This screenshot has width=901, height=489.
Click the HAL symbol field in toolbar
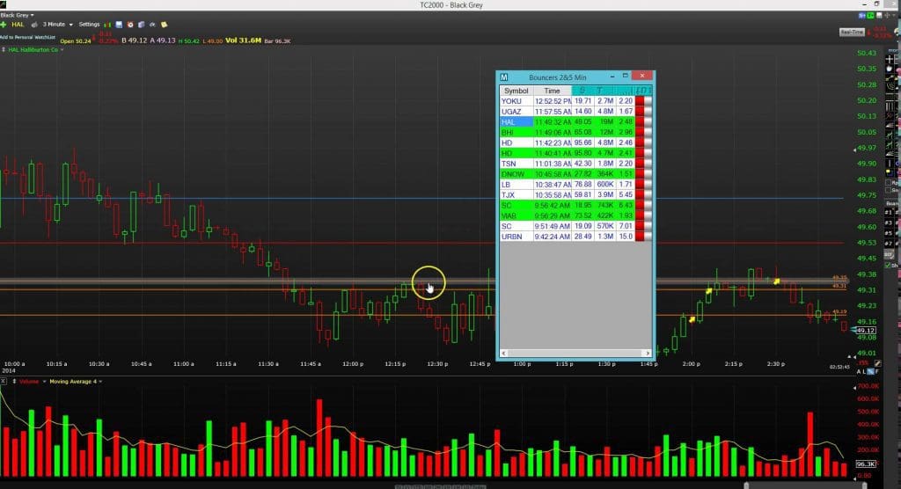[x=18, y=25]
